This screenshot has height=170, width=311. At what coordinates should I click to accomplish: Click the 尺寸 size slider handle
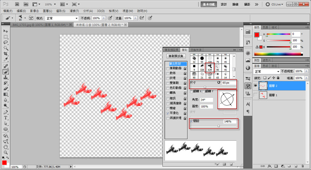(205, 87)
